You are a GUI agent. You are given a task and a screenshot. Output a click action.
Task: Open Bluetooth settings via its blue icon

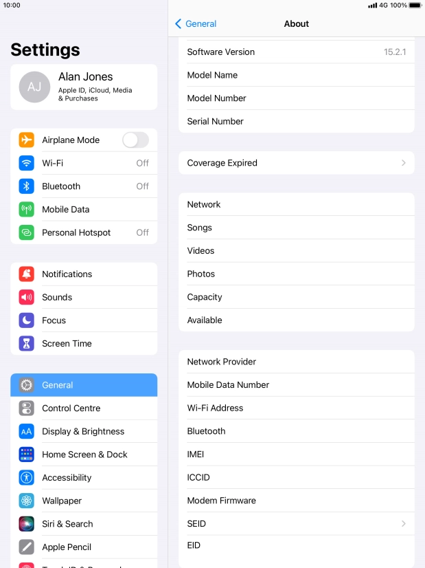(26, 186)
